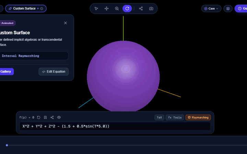Choose the zoom magnifier tool
247x154 pixels.
click(x=117, y=9)
